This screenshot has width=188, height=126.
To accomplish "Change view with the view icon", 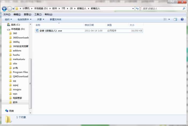I will [x=165, y=19].
